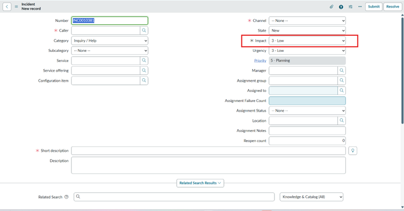This screenshot has height=211, width=404.
Task: Click the Short description input field
Action: [208, 151]
